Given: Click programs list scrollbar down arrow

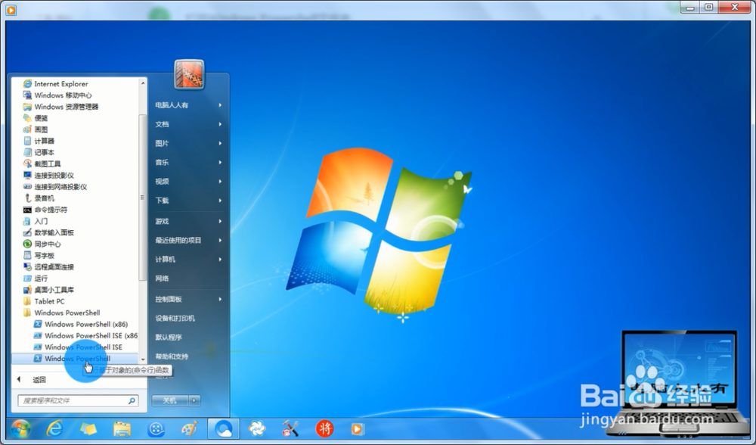Looking at the screenshot, I should 143,359.
